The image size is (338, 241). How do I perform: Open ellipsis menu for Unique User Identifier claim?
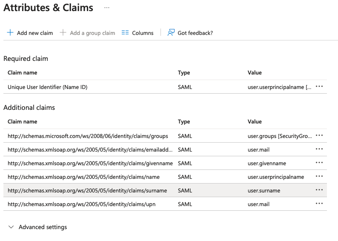pos(319,86)
